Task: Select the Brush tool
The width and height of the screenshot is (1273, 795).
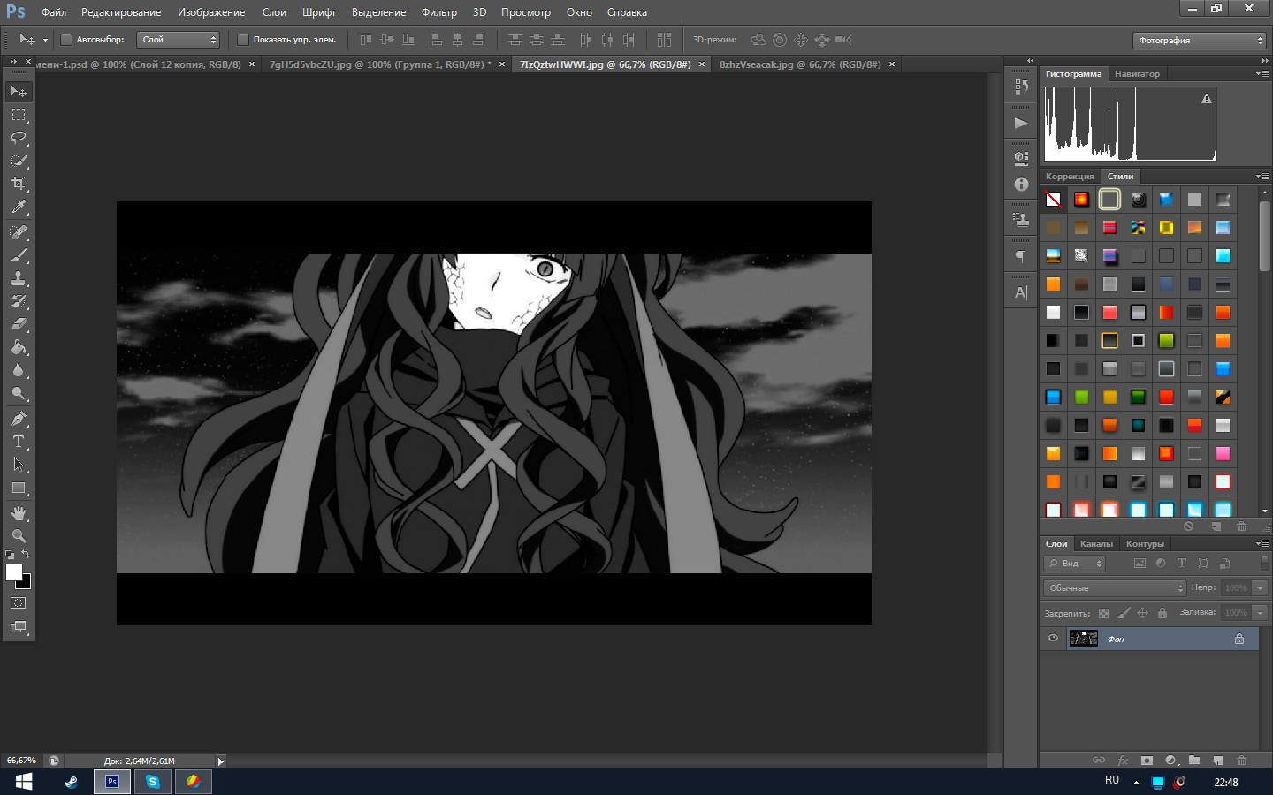Action: [19, 255]
